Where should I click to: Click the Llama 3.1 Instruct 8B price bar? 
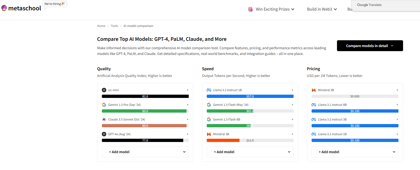[x=355, y=111]
